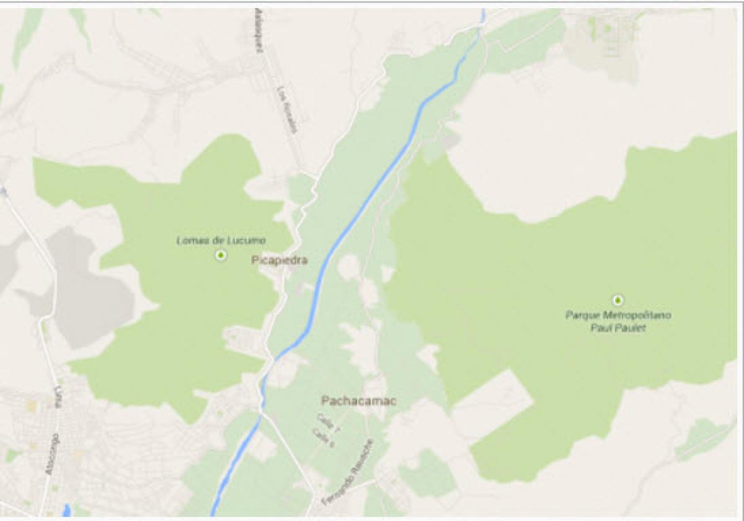Click the urban block grid at top-right
The width and height of the screenshot is (744, 521).
604,37
